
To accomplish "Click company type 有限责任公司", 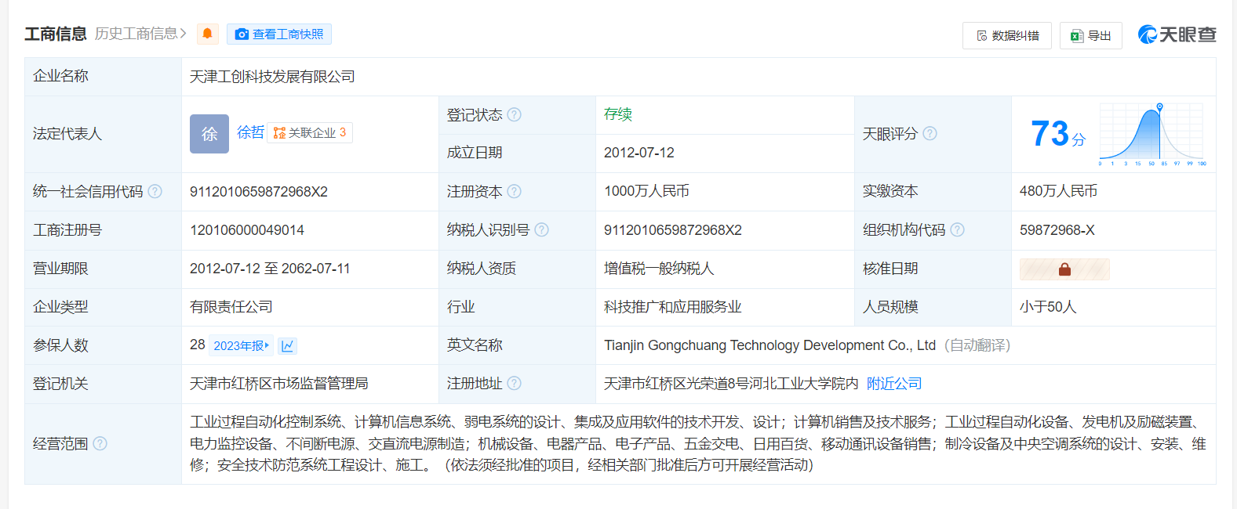I will pyautogui.click(x=231, y=307).
